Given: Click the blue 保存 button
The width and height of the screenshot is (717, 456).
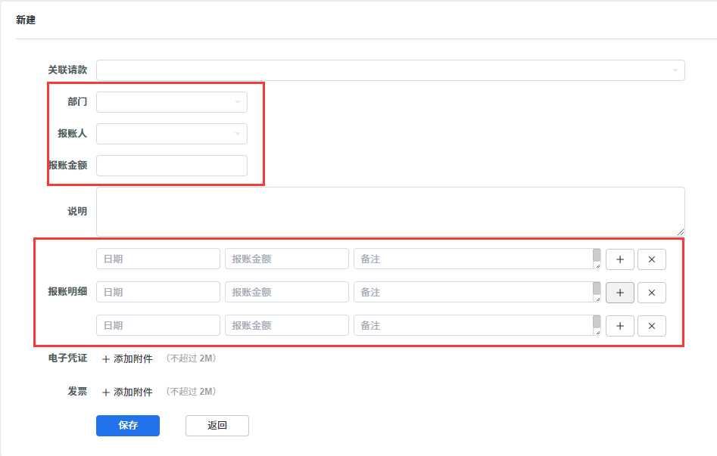Looking at the screenshot, I should pyautogui.click(x=128, y=426).
